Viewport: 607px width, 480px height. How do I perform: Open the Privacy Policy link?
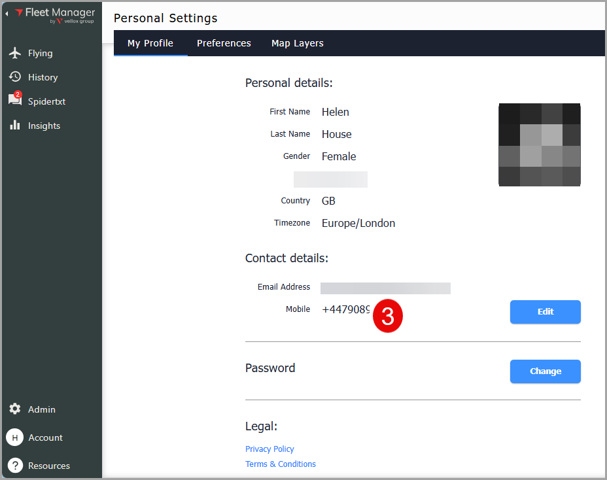tap(269, 449)
